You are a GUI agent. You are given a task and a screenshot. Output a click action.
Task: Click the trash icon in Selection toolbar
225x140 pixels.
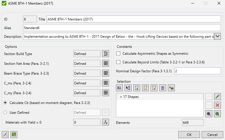click(x=163, y=88)
